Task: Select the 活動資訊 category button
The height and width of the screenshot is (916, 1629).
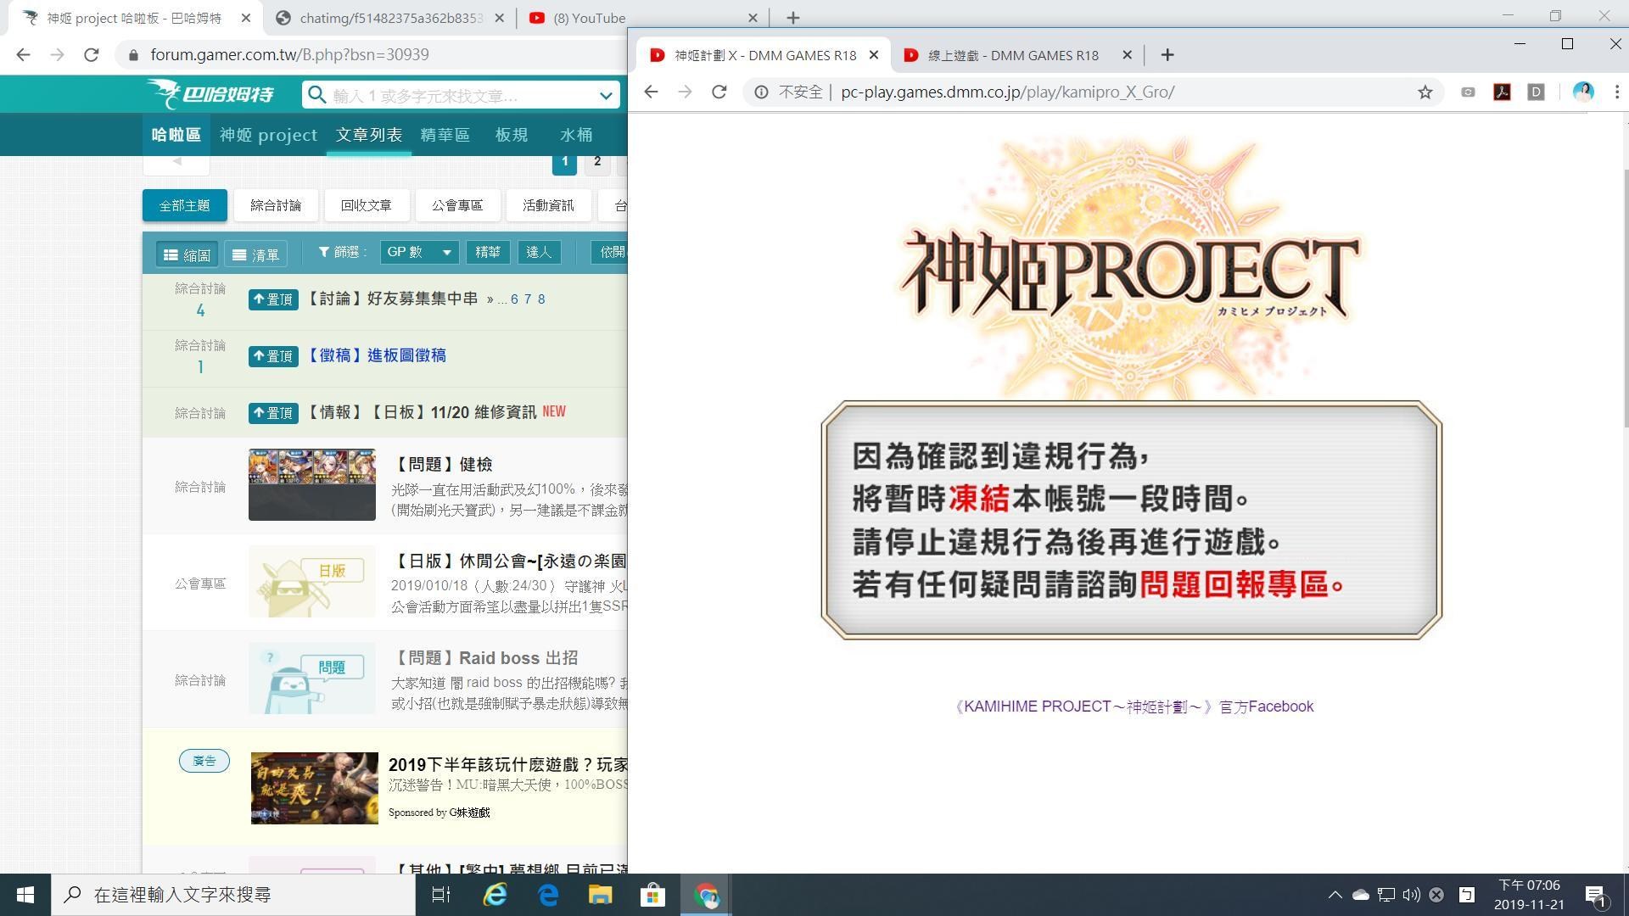Action: point(548,205)
